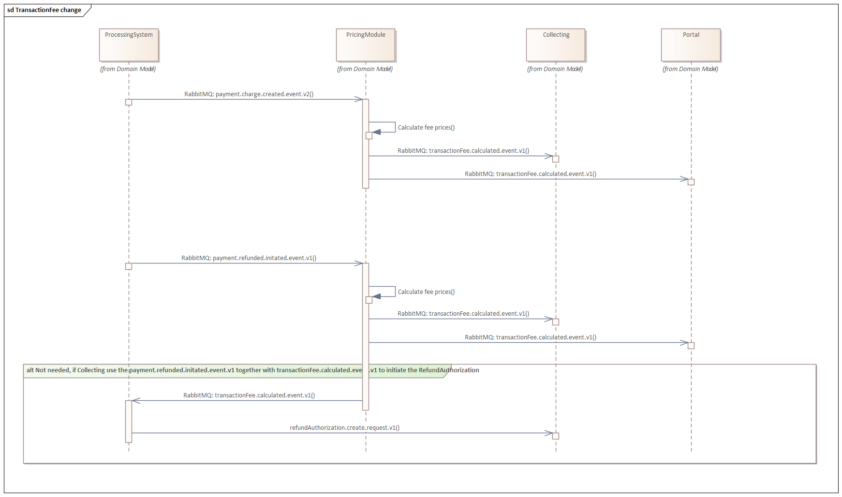The width and height of the screenshot is (842, 497).
Task: Click '(from Domain Model)' under PricingModule
Action: (365, 69)
